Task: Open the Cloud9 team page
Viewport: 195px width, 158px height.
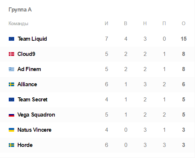Action: pos(26,54)
